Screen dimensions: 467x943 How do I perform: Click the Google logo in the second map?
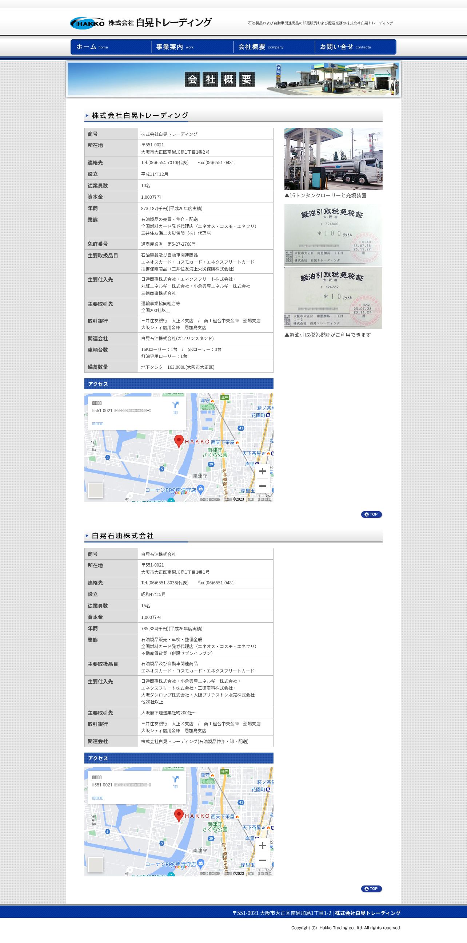tap(179, 867)
